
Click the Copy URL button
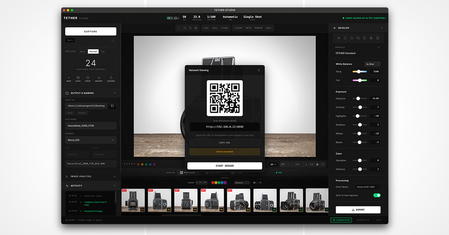tap(225, 143)
